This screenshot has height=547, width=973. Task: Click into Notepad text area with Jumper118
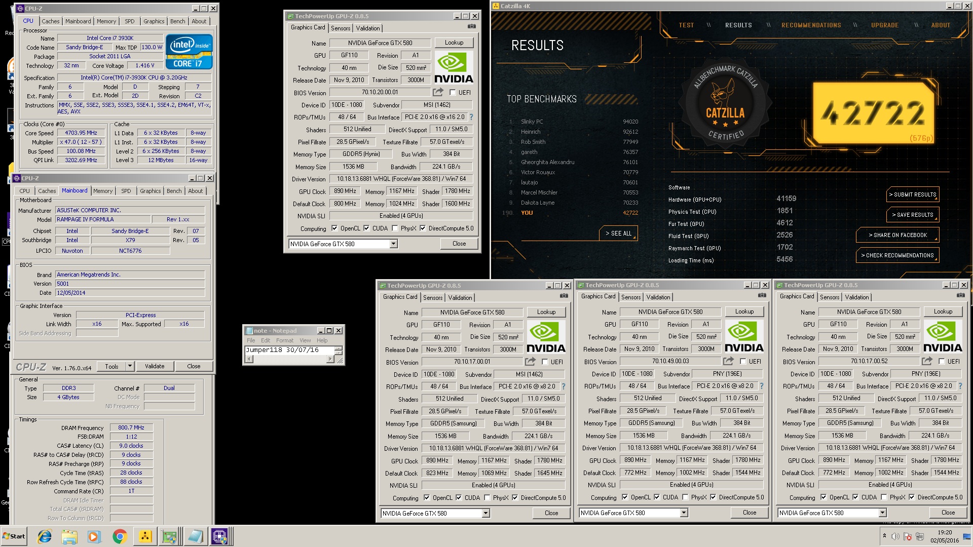tap(290, 350)
